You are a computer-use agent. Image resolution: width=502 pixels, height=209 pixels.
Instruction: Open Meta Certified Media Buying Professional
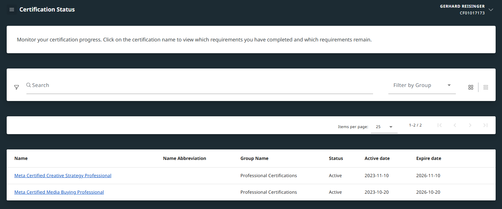[x=59, y=192]
